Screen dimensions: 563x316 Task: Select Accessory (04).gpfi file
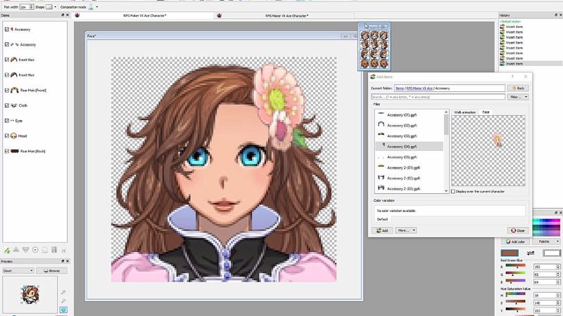click(x=409, y=146)
